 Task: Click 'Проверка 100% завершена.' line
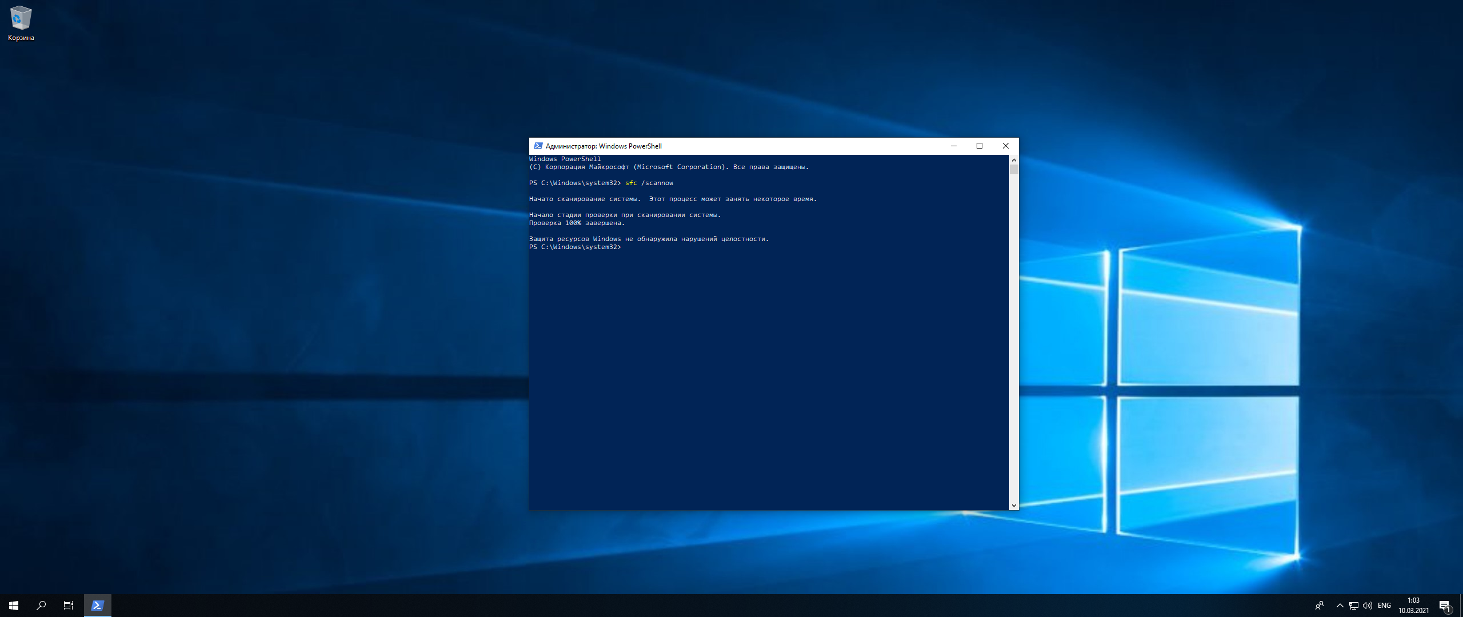(x=577, y=223)
